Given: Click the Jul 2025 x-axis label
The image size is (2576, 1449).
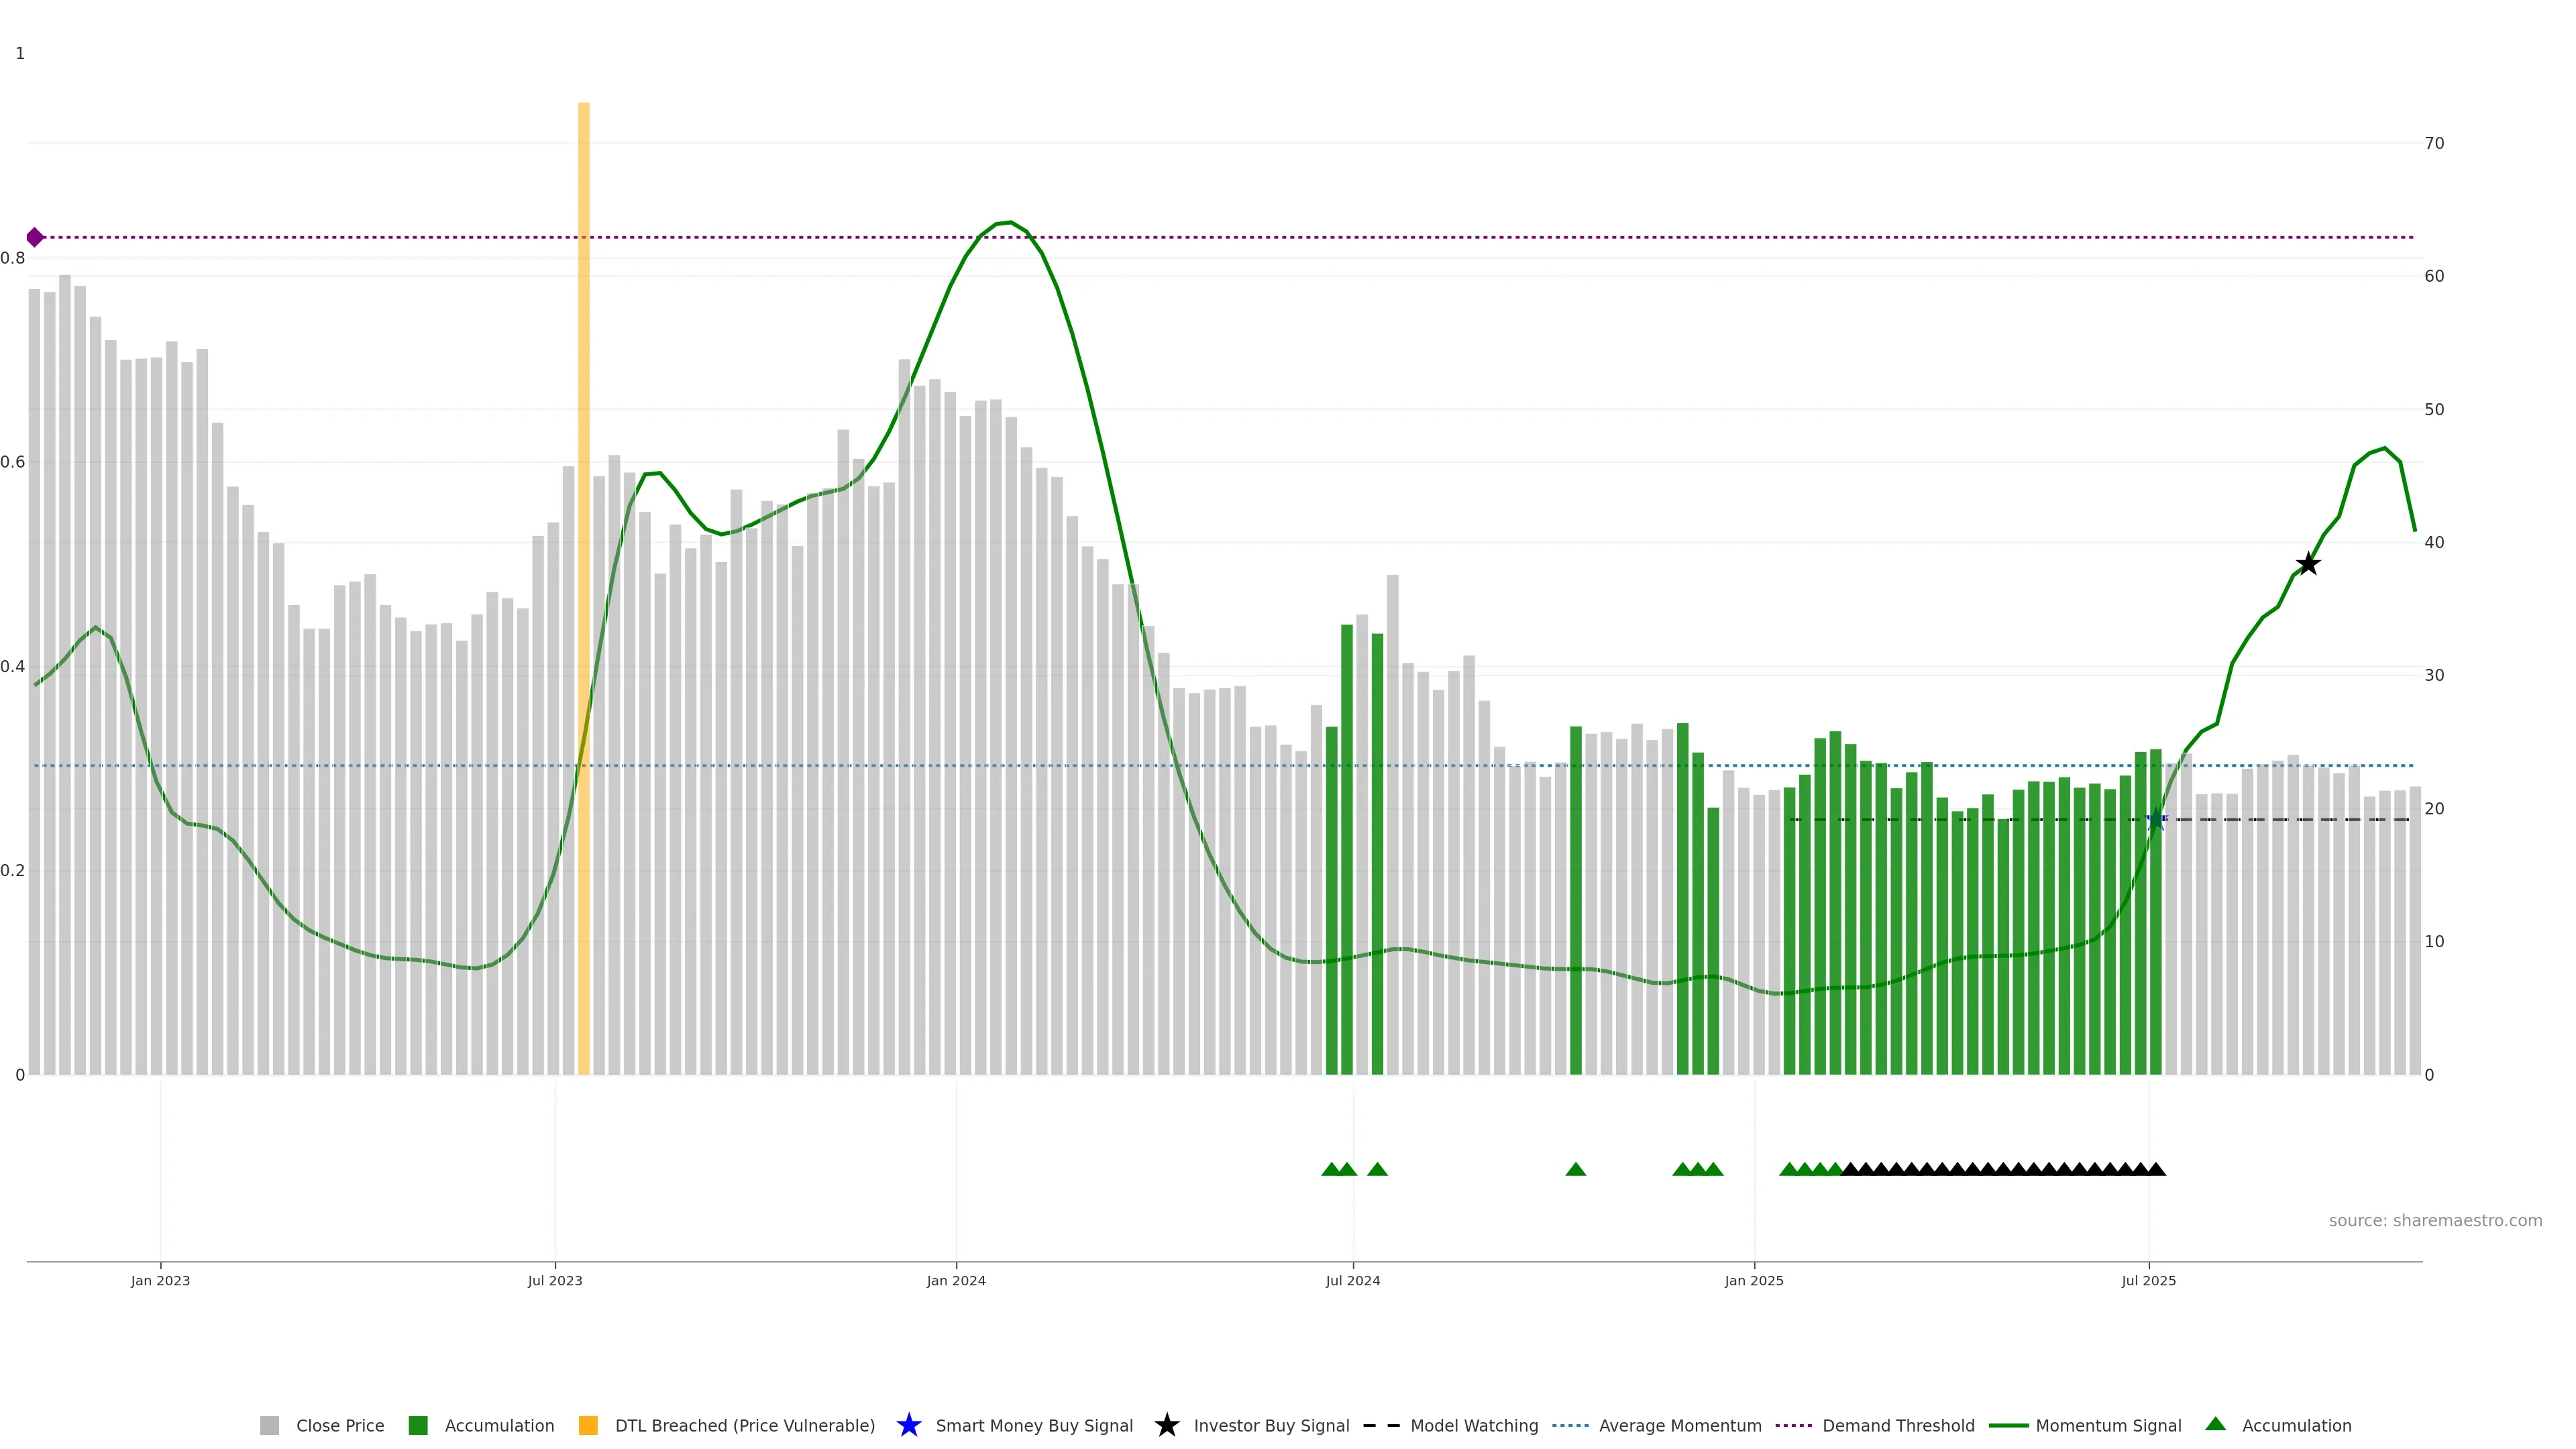Looking at the screenshot, I should [2148, 1280].
